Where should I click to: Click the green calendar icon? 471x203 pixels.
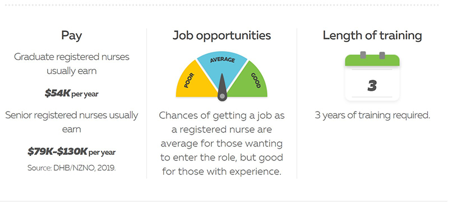pos(372,76)
